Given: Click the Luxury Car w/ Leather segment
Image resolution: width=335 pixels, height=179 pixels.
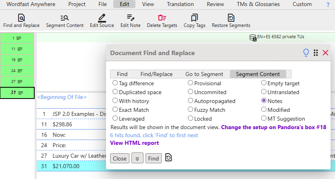Looking at the screenshot, I should (72, 156).
